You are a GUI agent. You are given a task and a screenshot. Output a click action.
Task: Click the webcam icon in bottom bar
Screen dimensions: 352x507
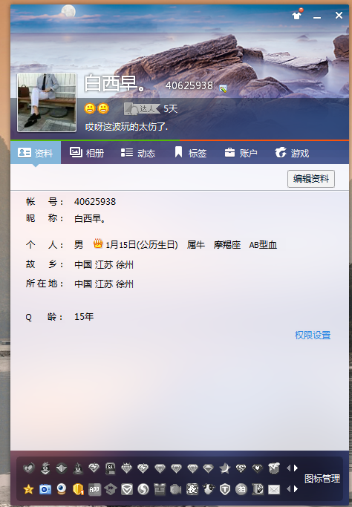(62, 489)
